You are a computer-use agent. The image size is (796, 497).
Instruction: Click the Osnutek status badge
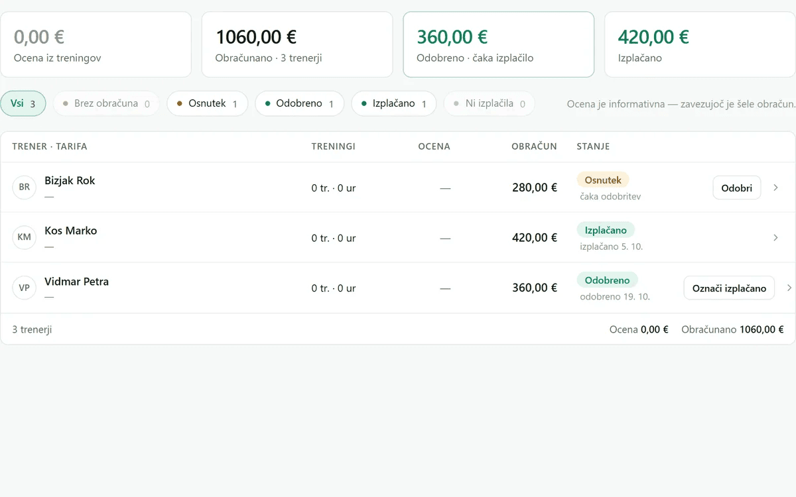603,180
